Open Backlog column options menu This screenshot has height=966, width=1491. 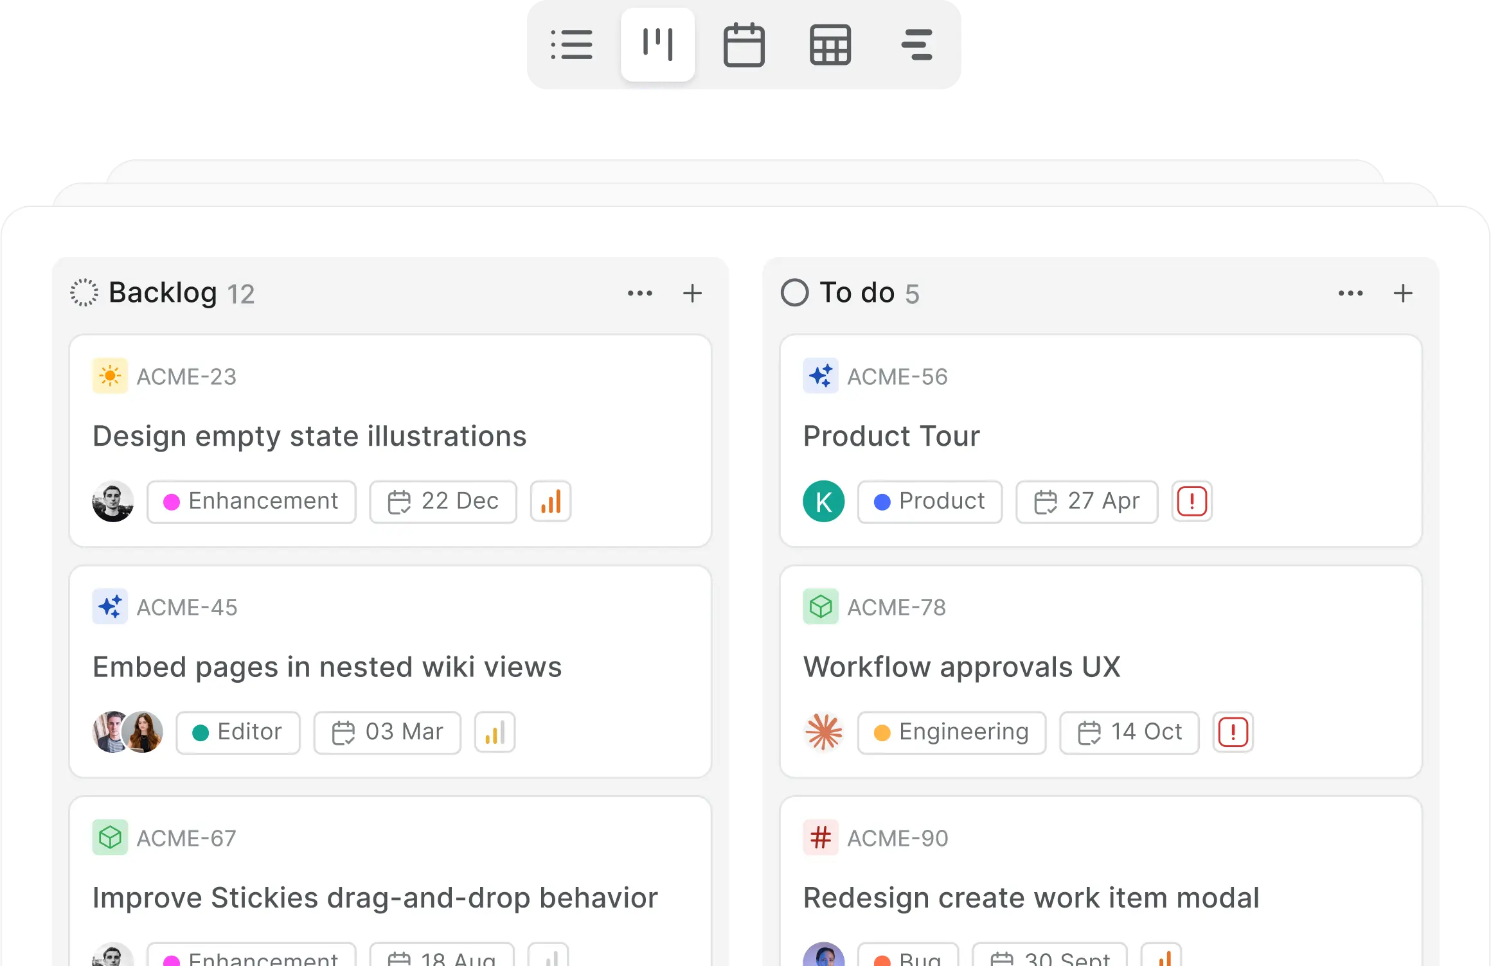point(639,294)
